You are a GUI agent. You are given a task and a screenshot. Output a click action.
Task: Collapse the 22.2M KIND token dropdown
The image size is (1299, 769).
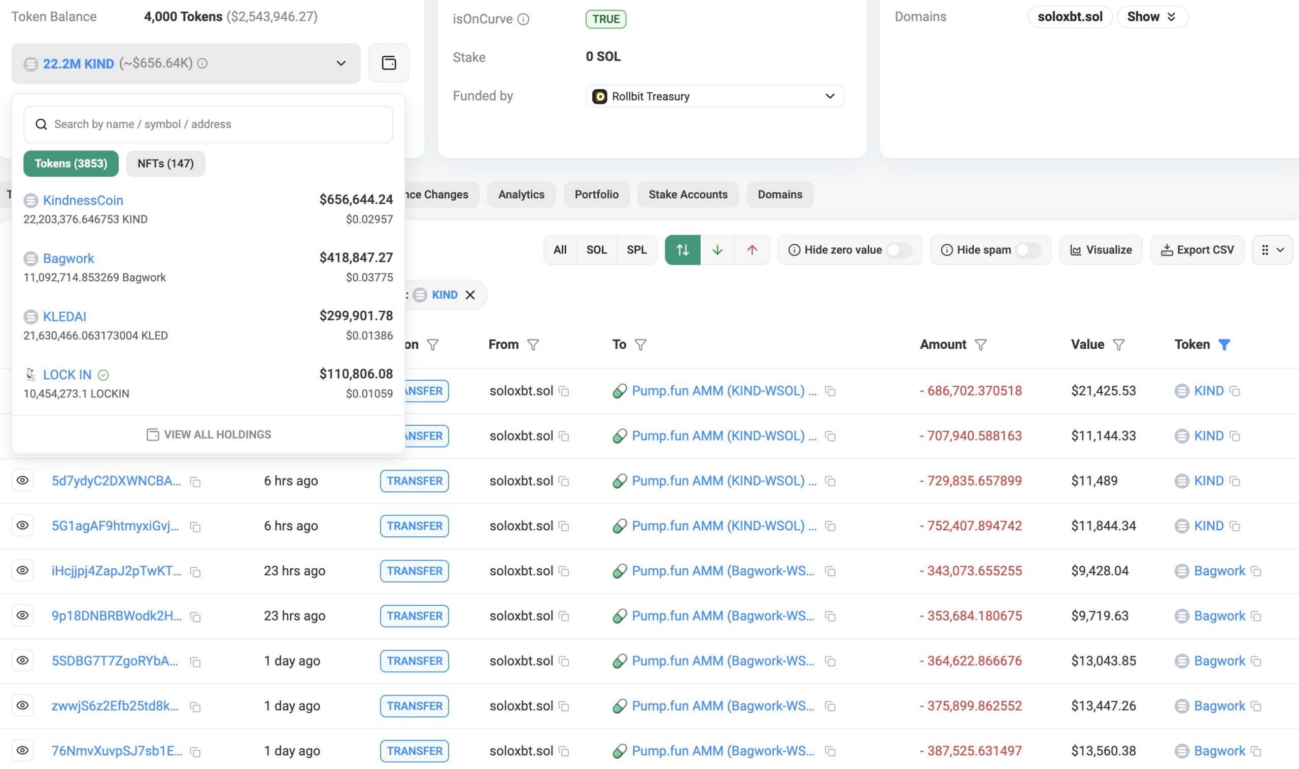pyautogui.click(x=340, y=63)
